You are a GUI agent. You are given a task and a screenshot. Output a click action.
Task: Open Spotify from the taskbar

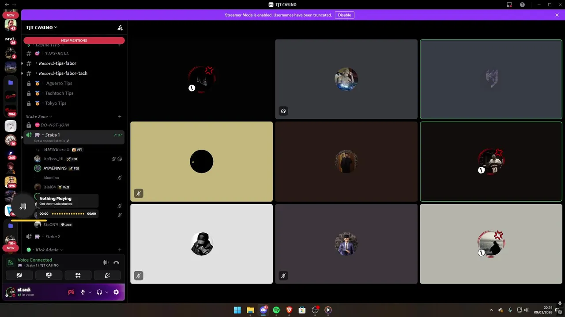[x=276, y=310]
